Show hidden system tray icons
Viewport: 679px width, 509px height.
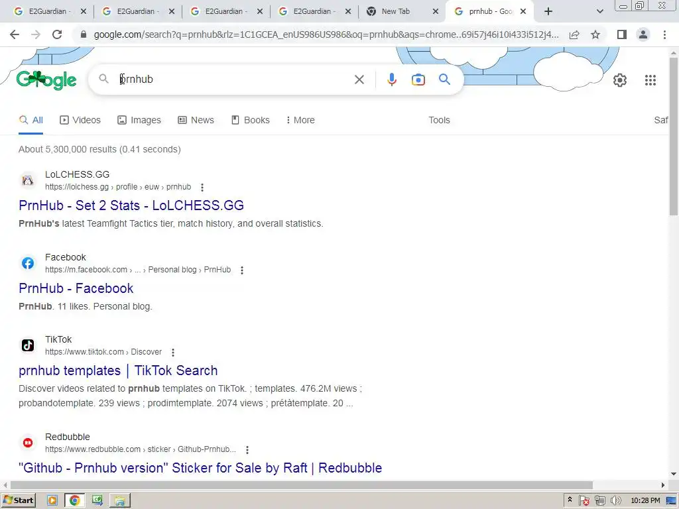(570, 500)
